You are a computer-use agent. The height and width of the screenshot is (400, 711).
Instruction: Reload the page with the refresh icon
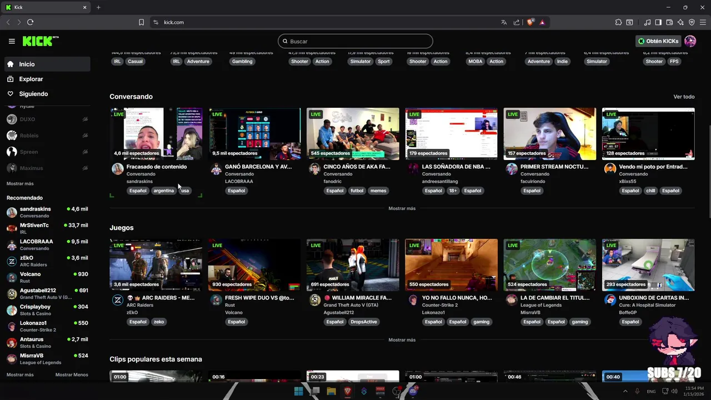tap(30, 22)
